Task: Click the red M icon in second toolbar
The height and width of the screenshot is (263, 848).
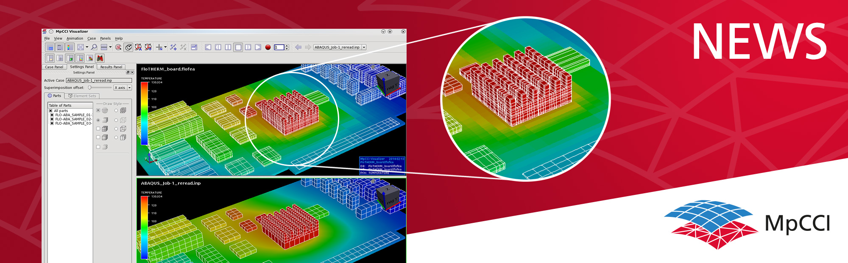Action: 100,58
